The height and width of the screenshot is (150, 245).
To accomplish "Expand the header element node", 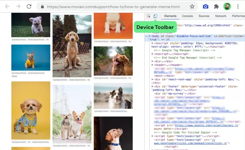I will pos(152,65).
